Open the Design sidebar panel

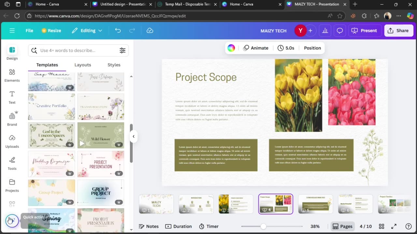(12, 53)
